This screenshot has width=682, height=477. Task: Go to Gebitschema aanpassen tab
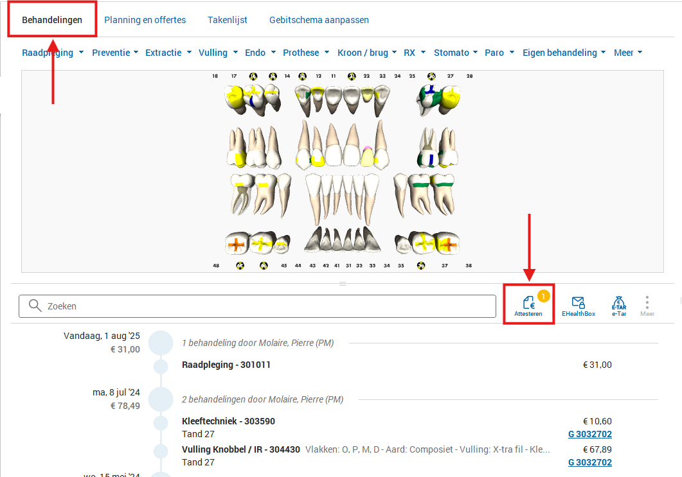(319, 20)
